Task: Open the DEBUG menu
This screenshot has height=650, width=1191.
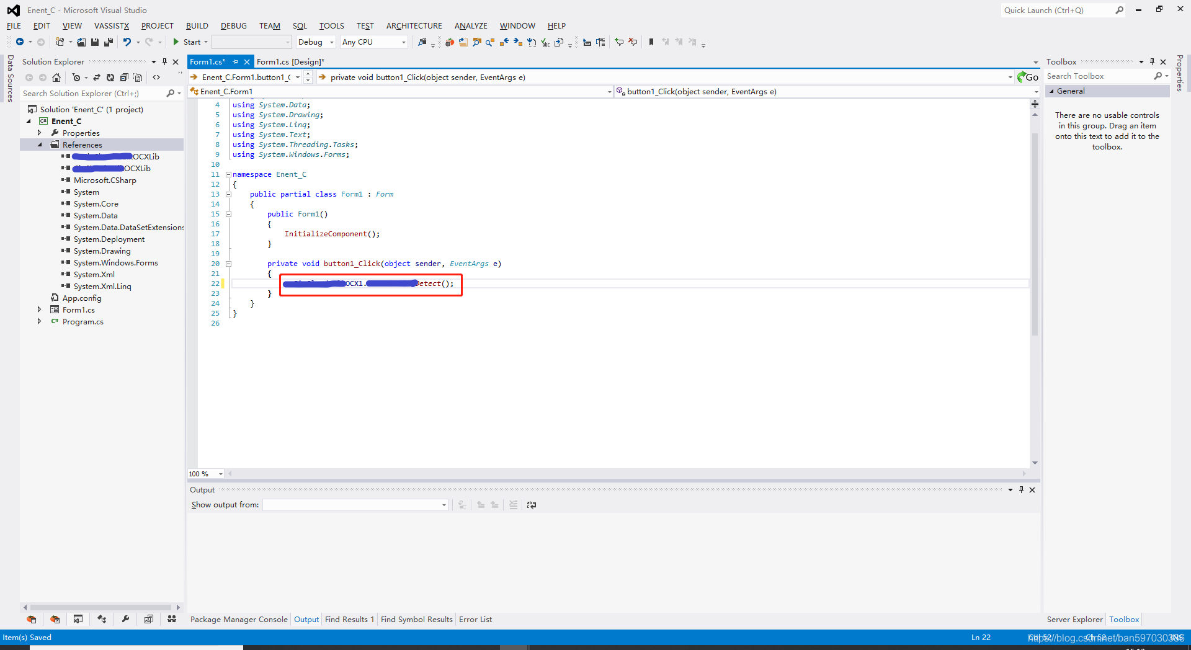Action: (x=234, y=25)
